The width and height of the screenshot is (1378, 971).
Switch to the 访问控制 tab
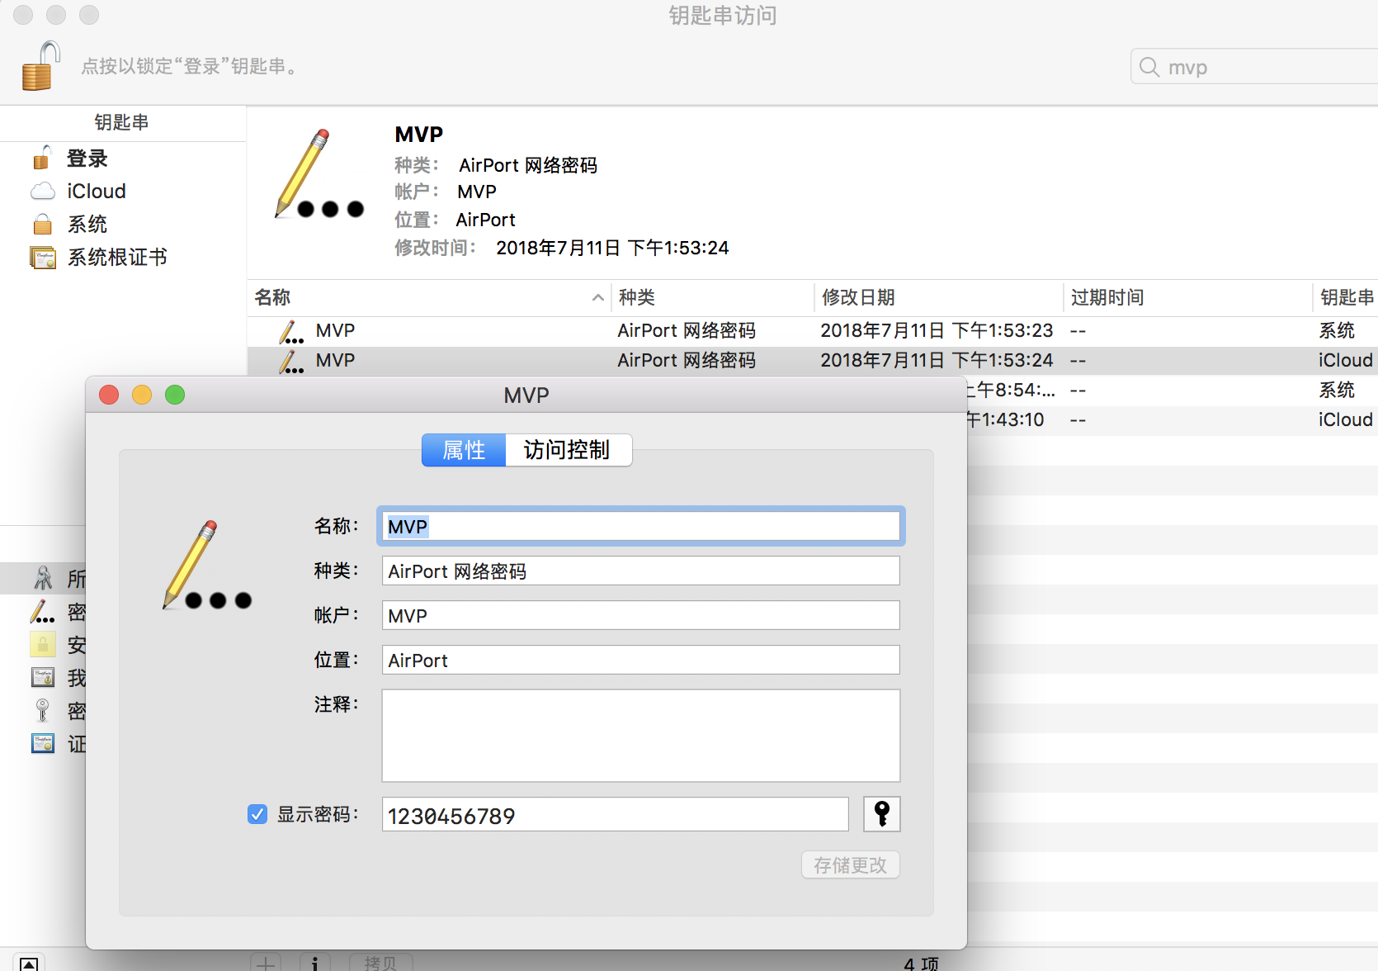pos(568,450)
